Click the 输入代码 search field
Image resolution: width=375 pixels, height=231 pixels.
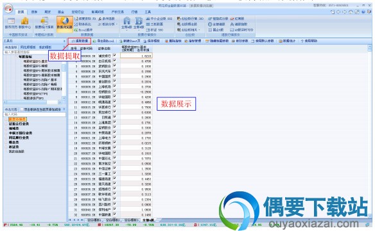coord(35,115)
